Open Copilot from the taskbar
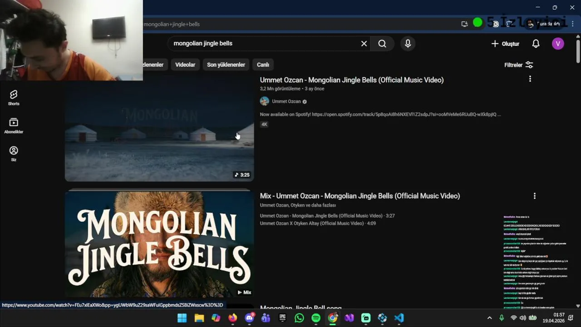The width and height of the screenshot is (581, 327). pyautogui.click(x=216, y=318)
